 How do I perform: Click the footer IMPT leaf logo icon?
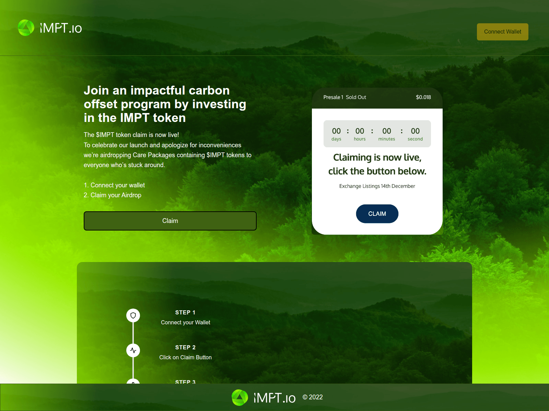click(240, 398)
